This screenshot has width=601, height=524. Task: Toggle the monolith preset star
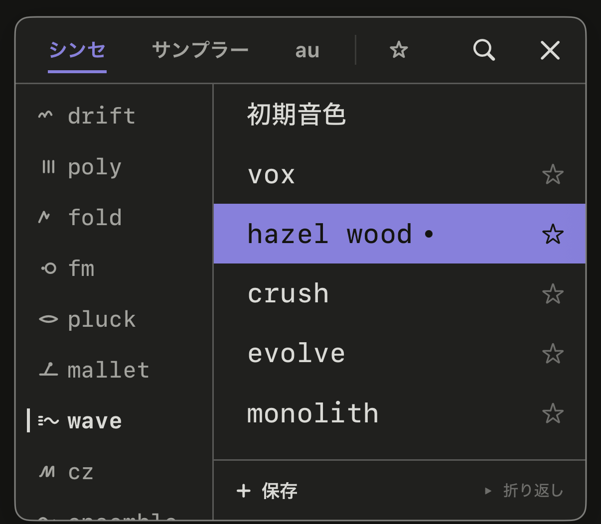pyautogui.click(x=553, y=413)
